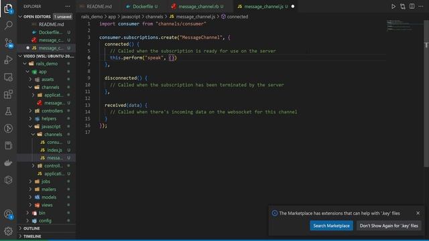Open the Docker whale icon view
429x241 pixels.
click(x=9, y=163)
